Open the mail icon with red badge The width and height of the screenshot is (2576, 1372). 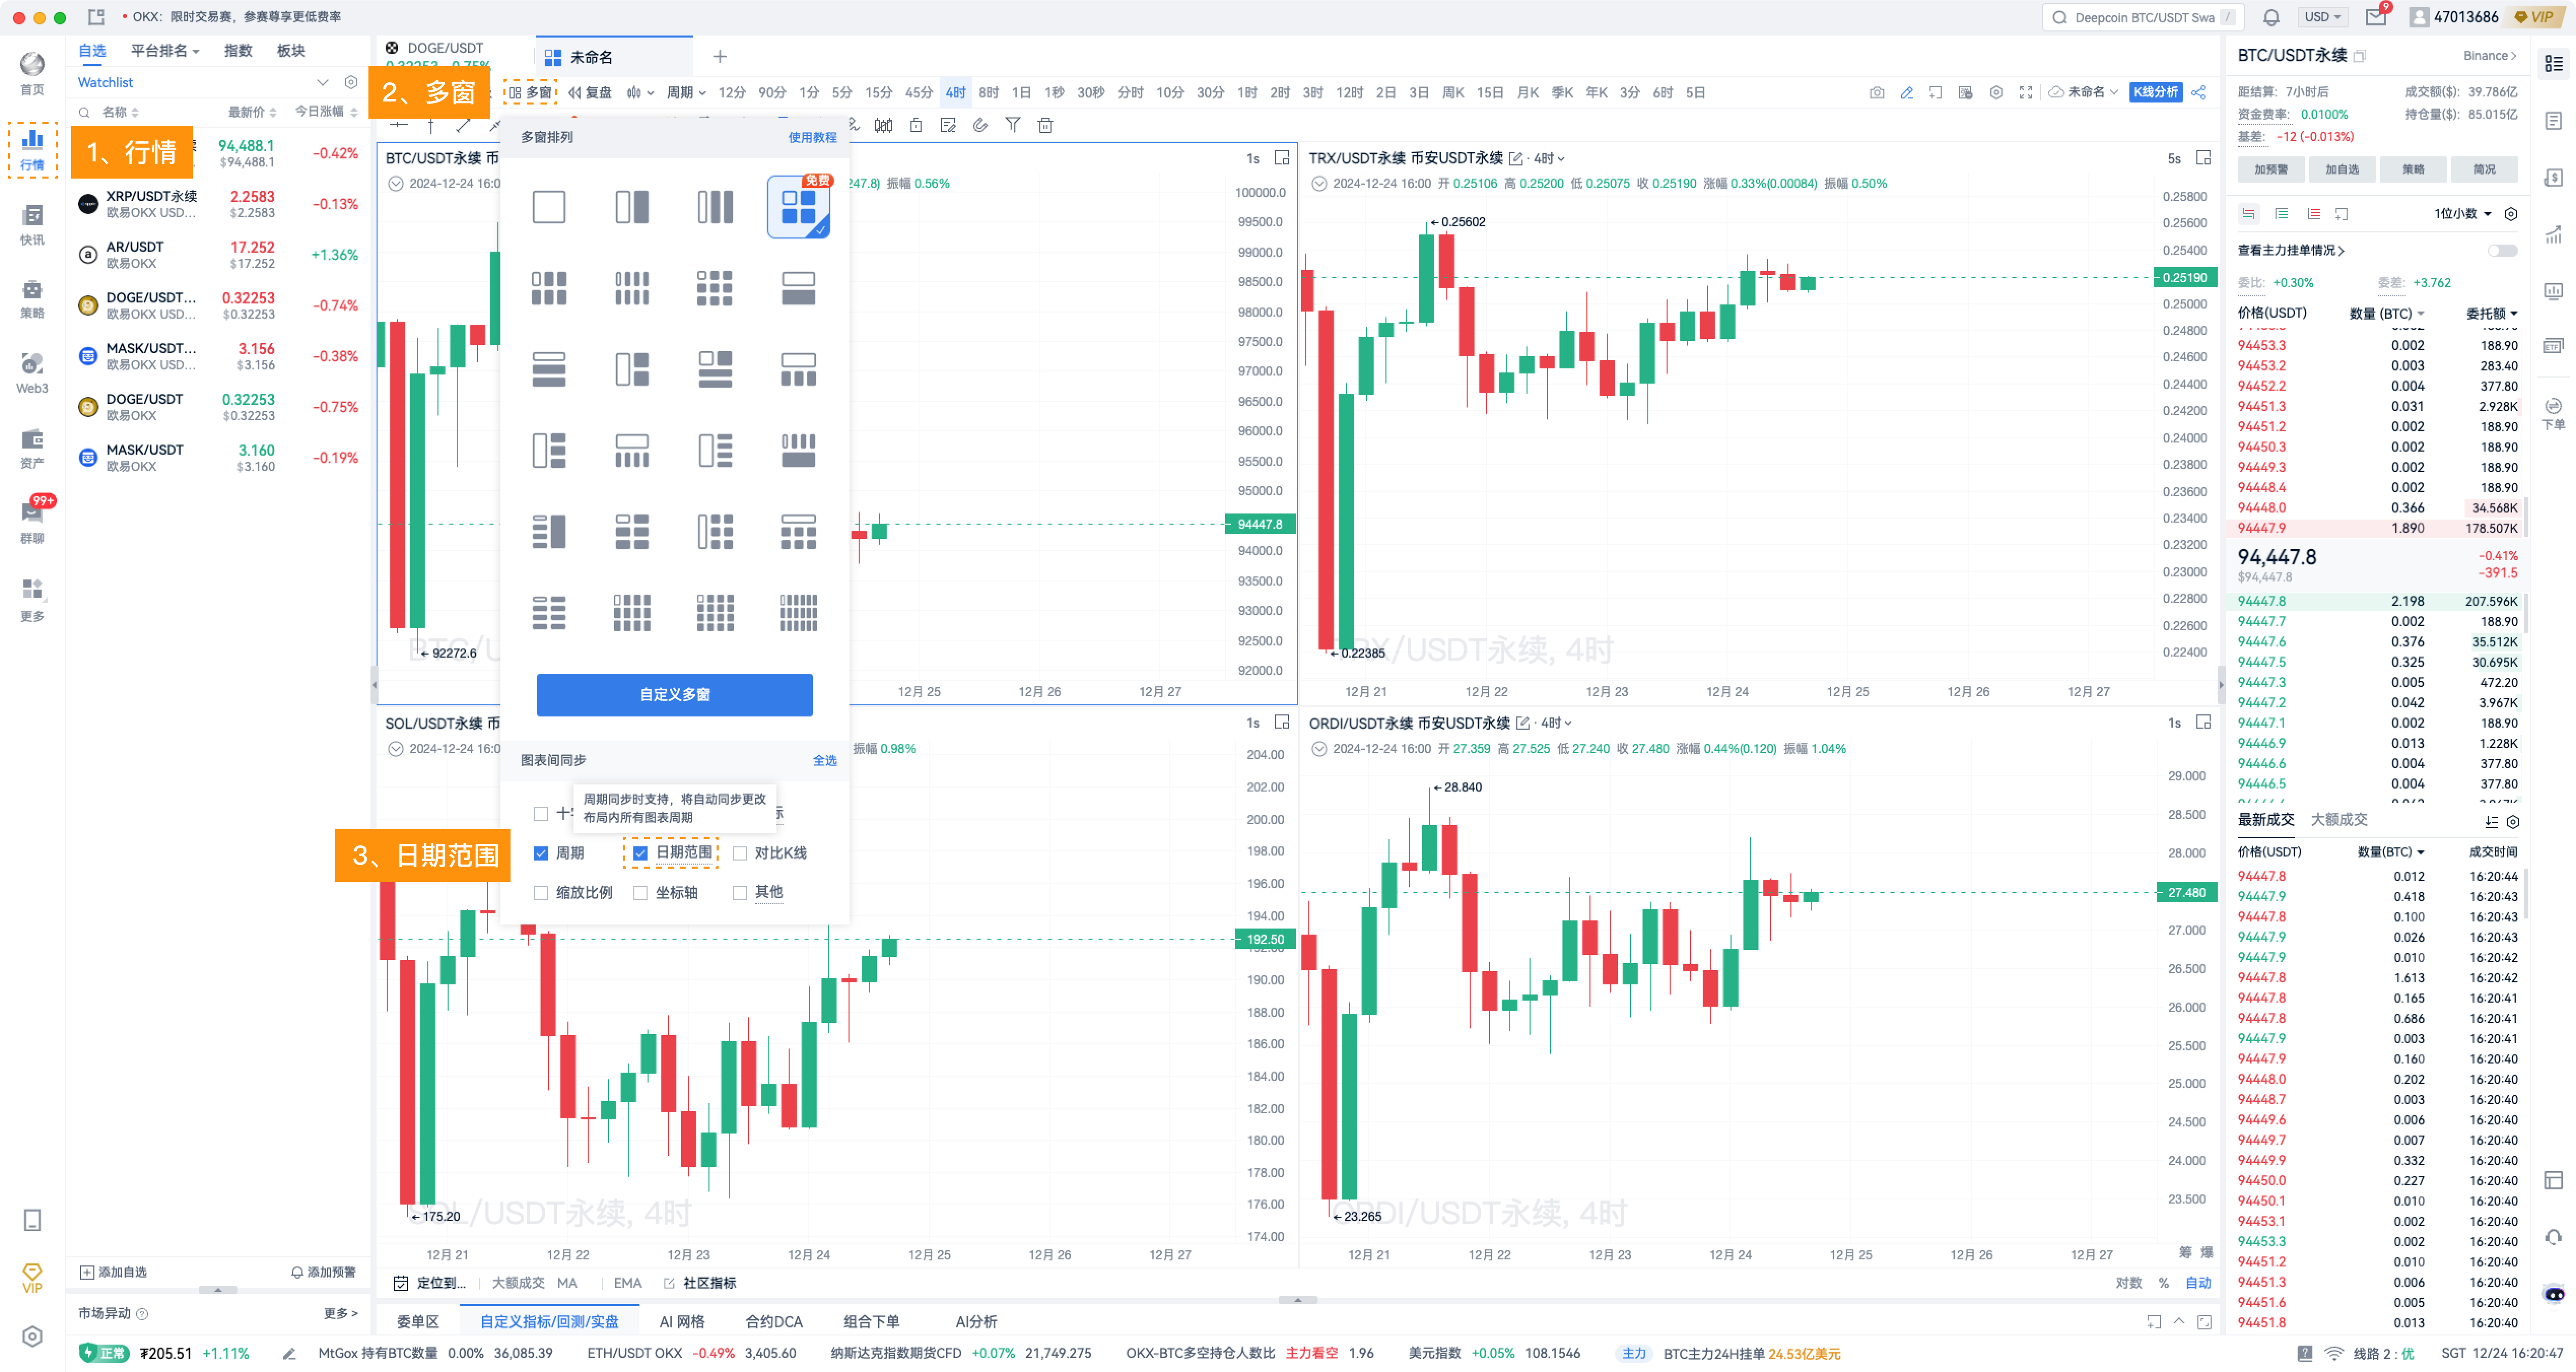pos(2375,17)
